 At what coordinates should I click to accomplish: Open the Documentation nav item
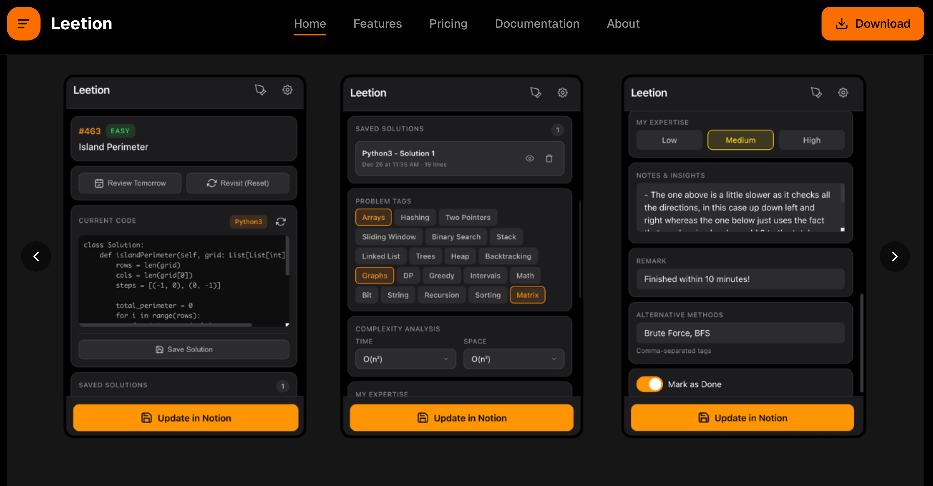point(537,24)
